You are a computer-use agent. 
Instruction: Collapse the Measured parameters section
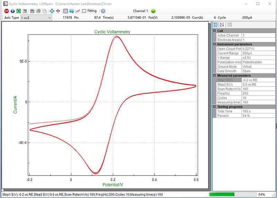214,75
